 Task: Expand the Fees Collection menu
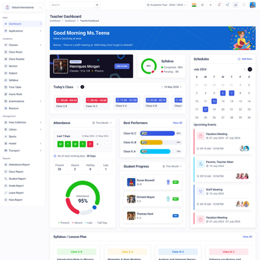pos(23,122)
